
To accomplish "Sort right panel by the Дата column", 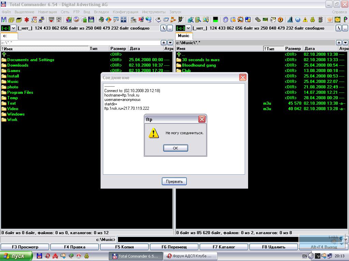I will 320,49.
